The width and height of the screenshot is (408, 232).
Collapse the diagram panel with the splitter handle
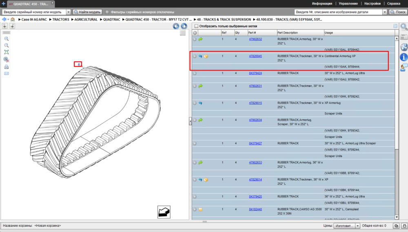coord(190,121)
